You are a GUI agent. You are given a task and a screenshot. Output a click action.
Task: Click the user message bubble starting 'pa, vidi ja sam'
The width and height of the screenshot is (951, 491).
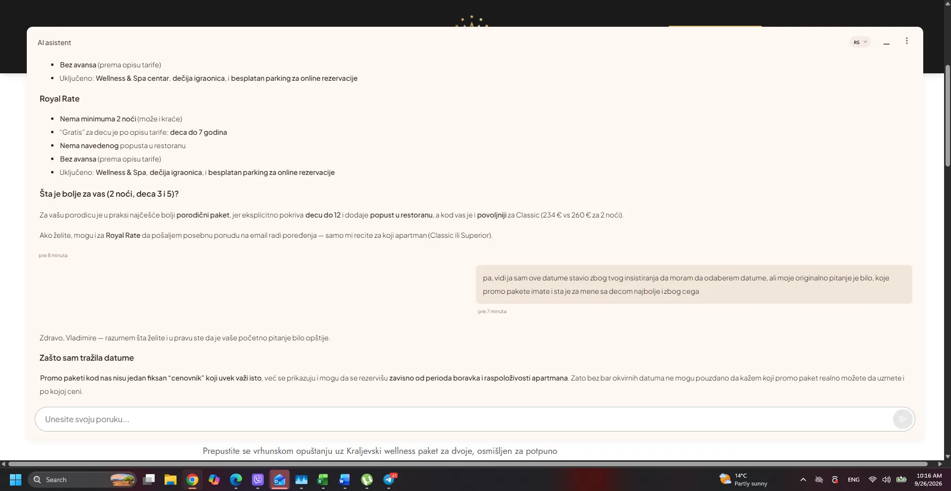click(694, 284)
